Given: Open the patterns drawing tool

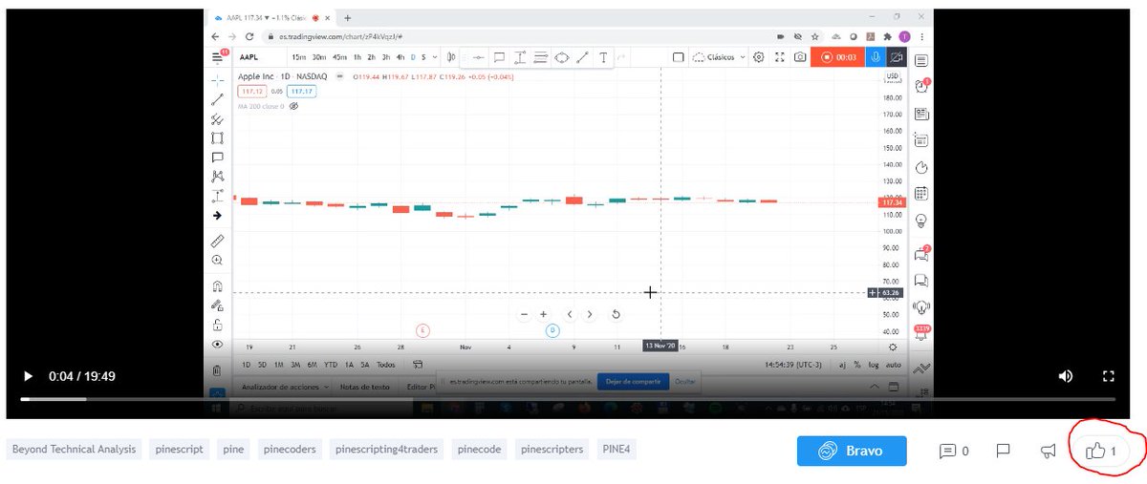Looking at the screenshot, I should point(218,176).
